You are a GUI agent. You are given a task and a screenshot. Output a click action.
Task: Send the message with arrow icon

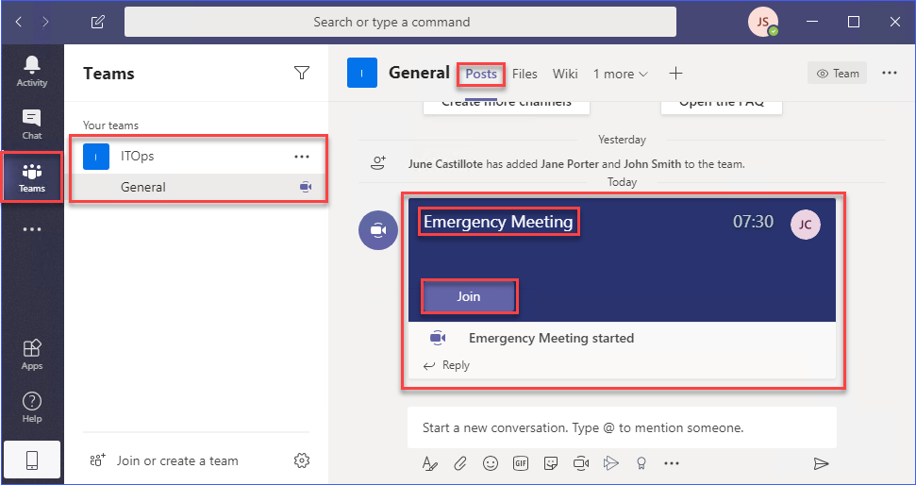click(x=821, y=463)
